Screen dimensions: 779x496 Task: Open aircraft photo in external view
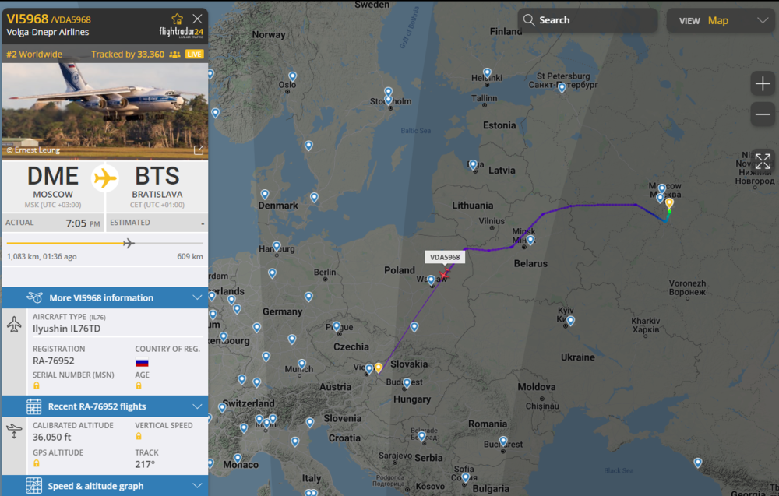pos(199,150)
